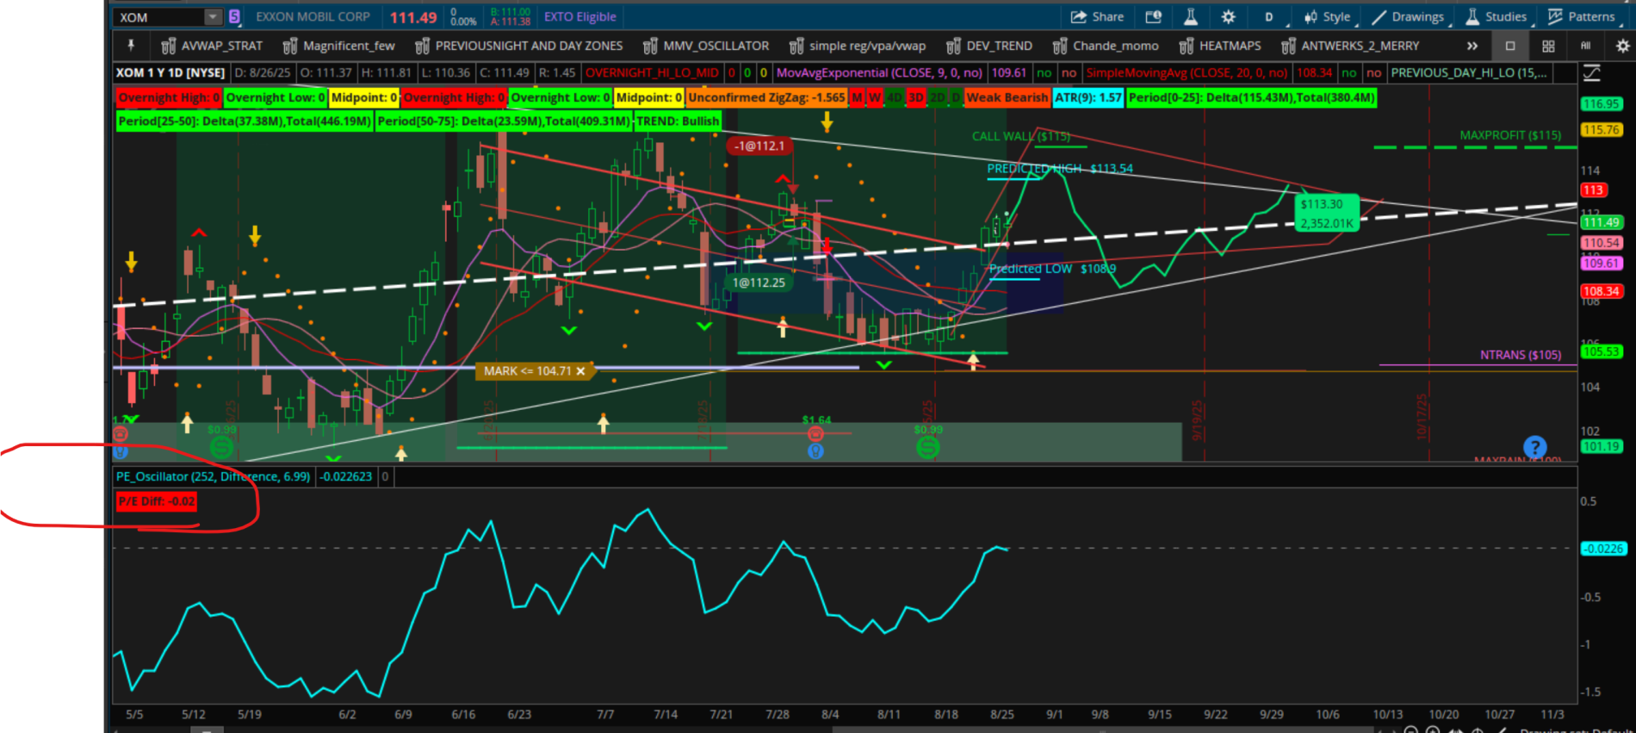
Task: Click the red earnings icon under $1.64
Action: click(x=815, y=434)
